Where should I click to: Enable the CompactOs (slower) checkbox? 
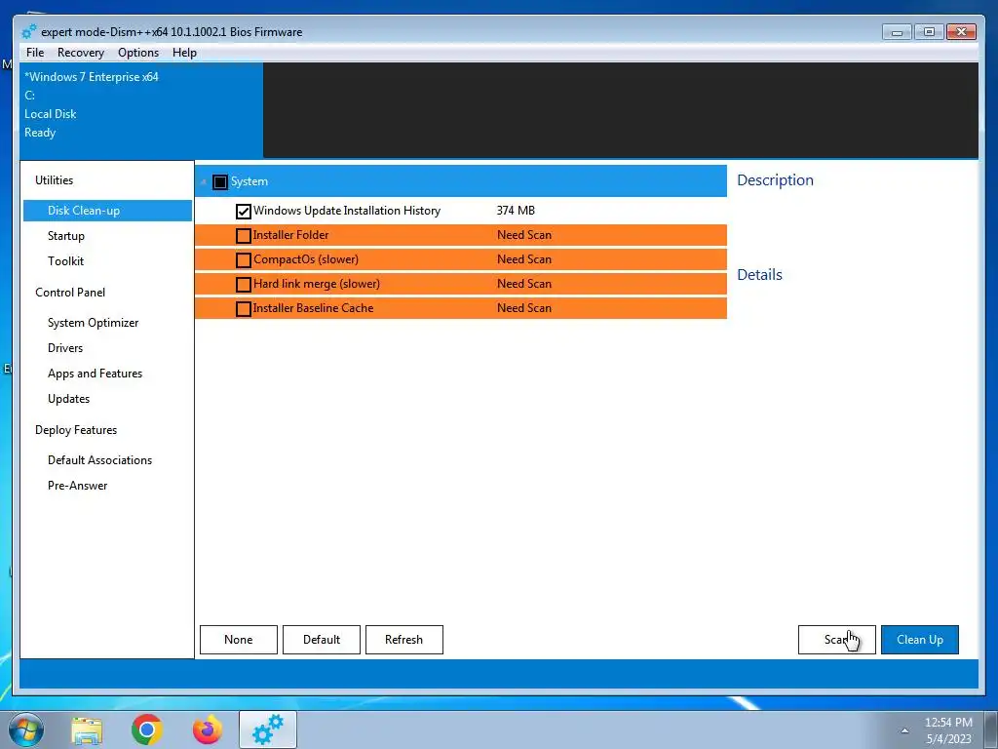(x=243, y=259)
